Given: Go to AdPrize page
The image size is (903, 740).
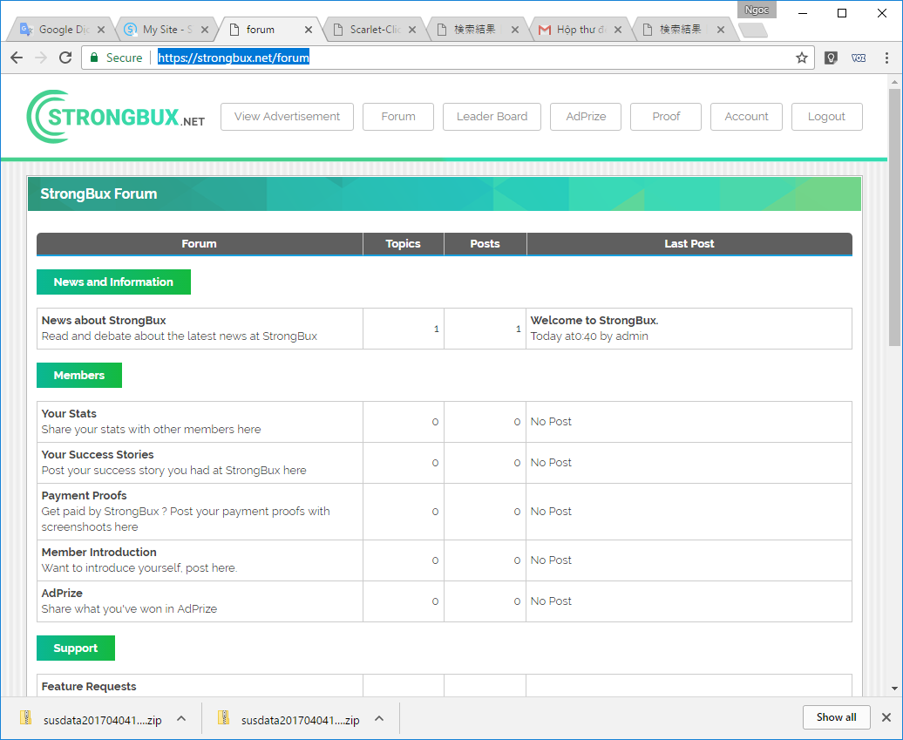Looking at the screenshot, I should coord(586,116).
